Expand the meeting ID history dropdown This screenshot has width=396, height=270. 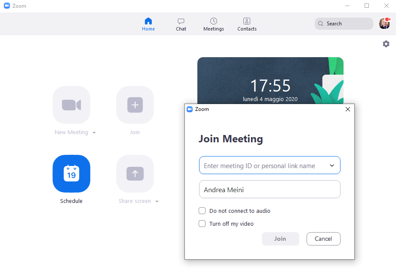(332, 166)
